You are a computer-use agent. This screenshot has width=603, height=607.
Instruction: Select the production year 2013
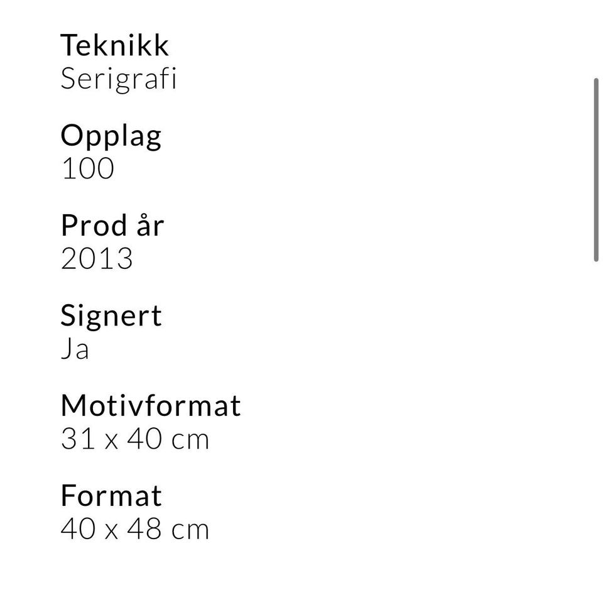[x=97, y=258]
